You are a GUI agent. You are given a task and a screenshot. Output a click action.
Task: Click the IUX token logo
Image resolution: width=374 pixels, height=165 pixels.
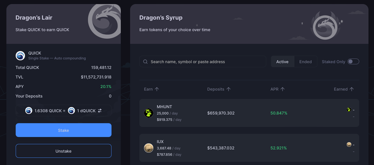149,148
